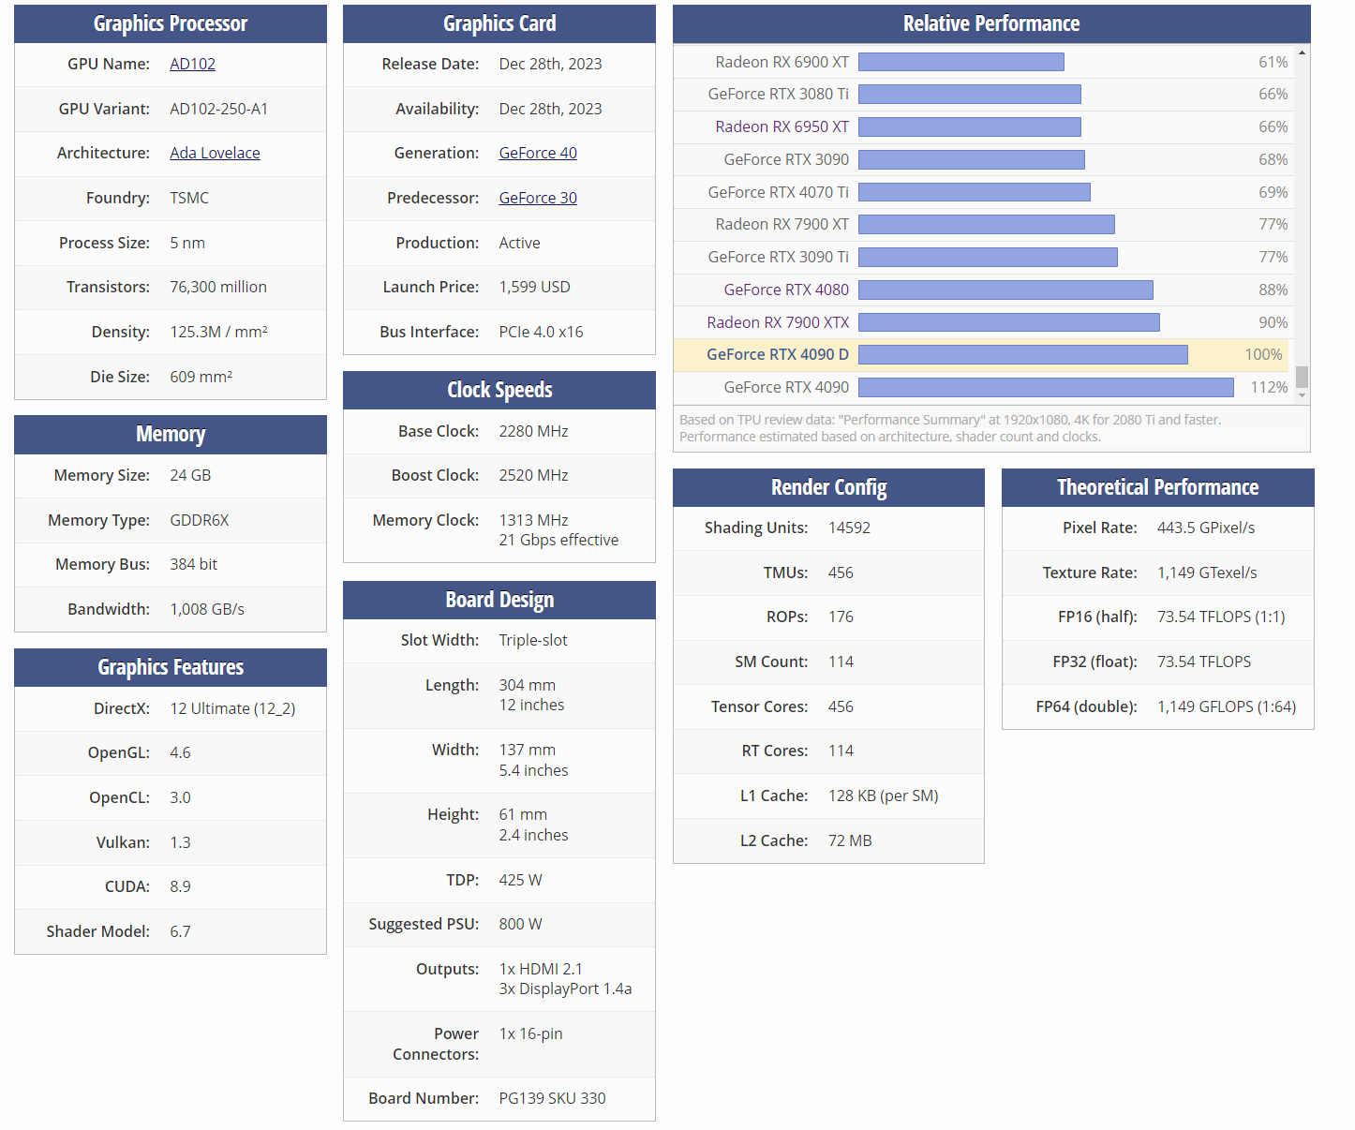Click the Transistors value 76,300 million
The width and height of the screenshot is (1355, 1130).
(218, 287)
